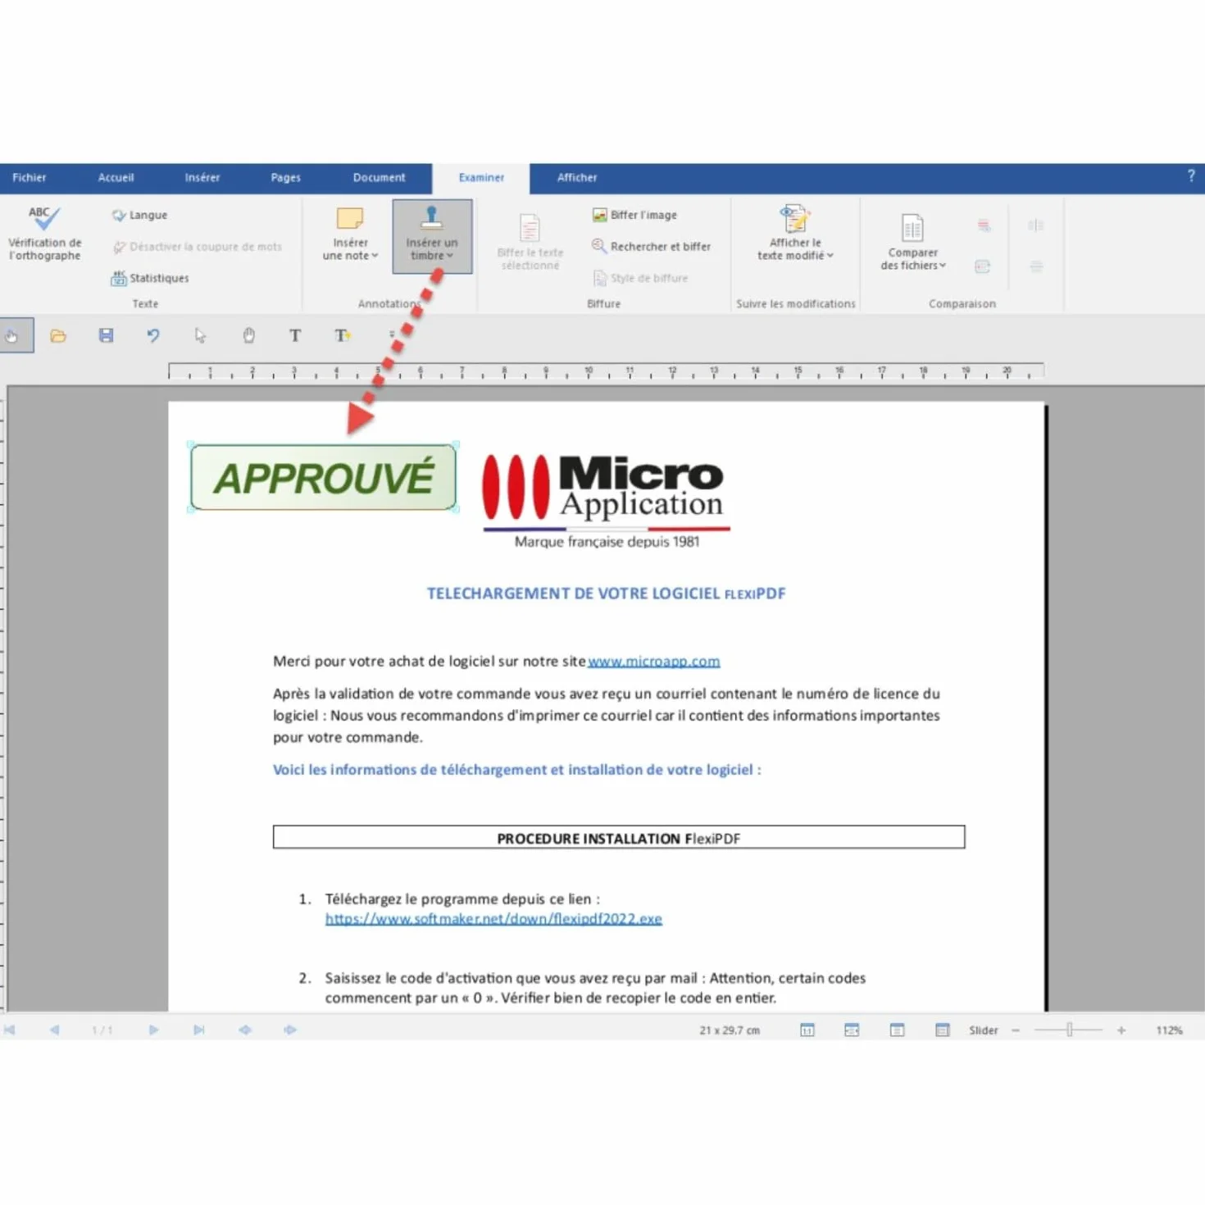
Task: Save document with the floppy disk icon
Action: 106,335
